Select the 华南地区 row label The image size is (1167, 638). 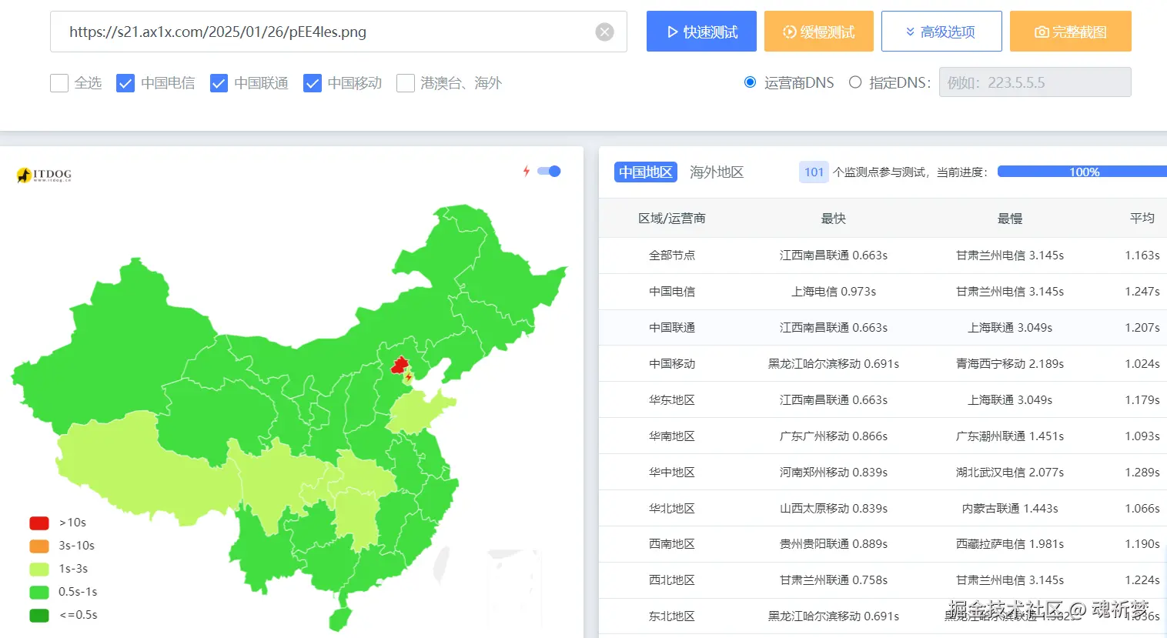672,436
